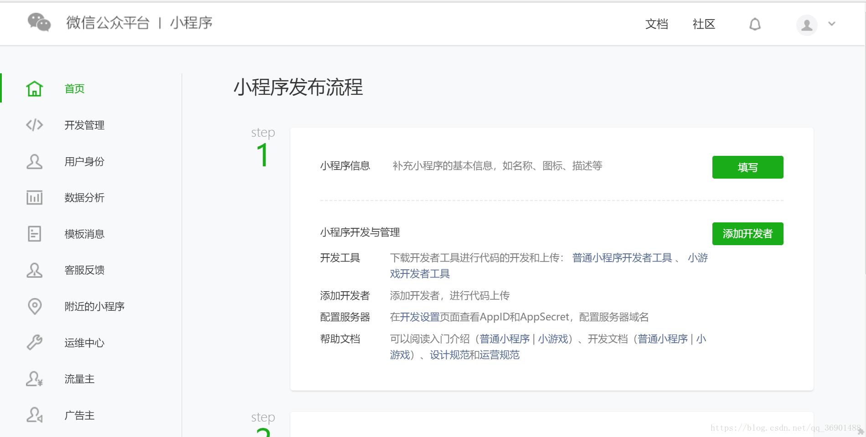This screenshot has width=866, height=437.
Task: Click 小程序发布流程 page heading
Action: pyautogui.click(x=299, y=87)
